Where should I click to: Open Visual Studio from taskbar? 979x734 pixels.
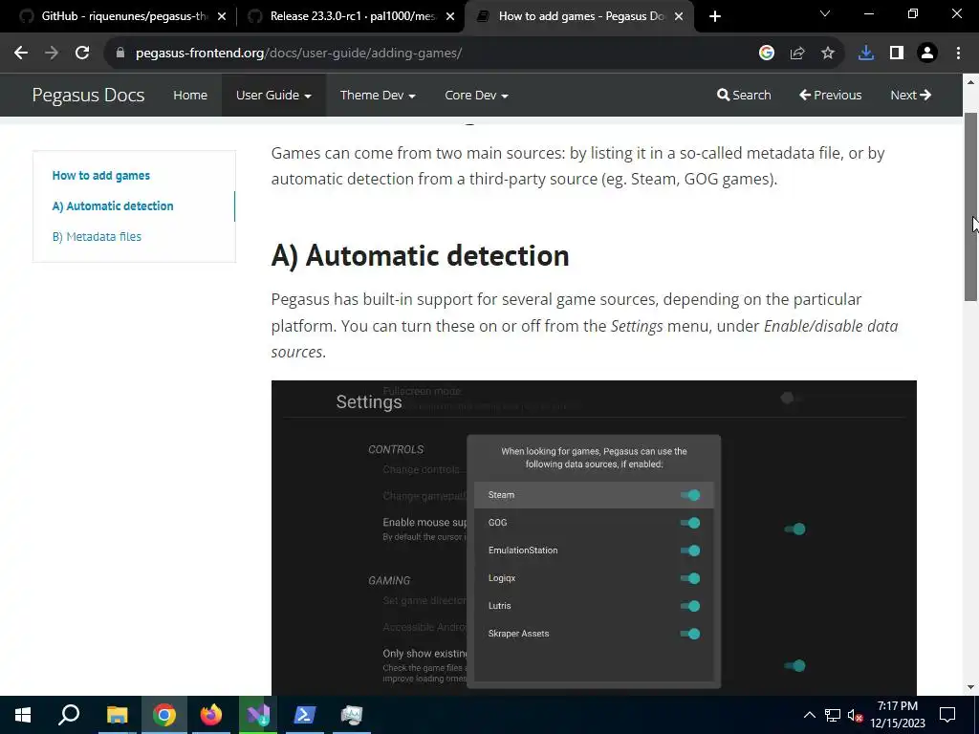click(x=258, y=715)
